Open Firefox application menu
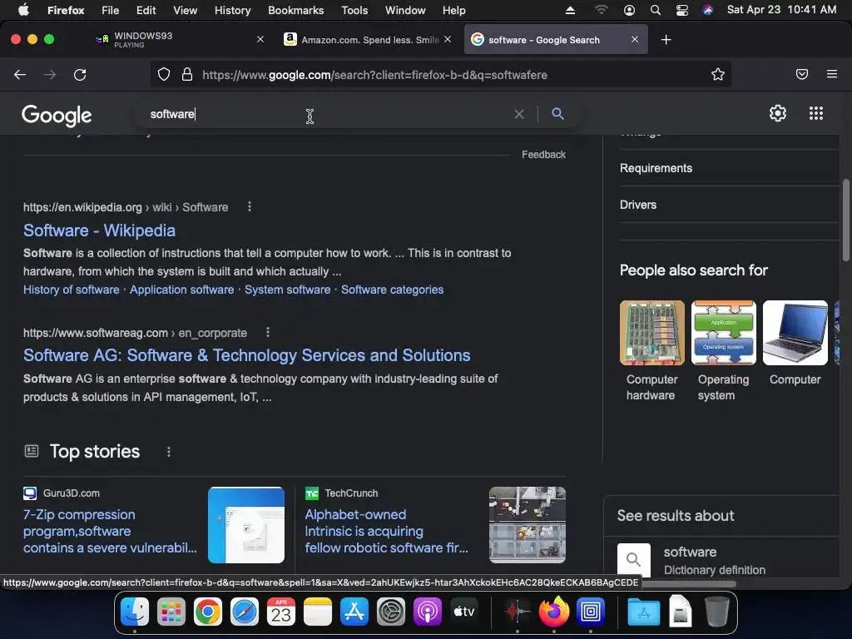 click(x=832, y=74)
